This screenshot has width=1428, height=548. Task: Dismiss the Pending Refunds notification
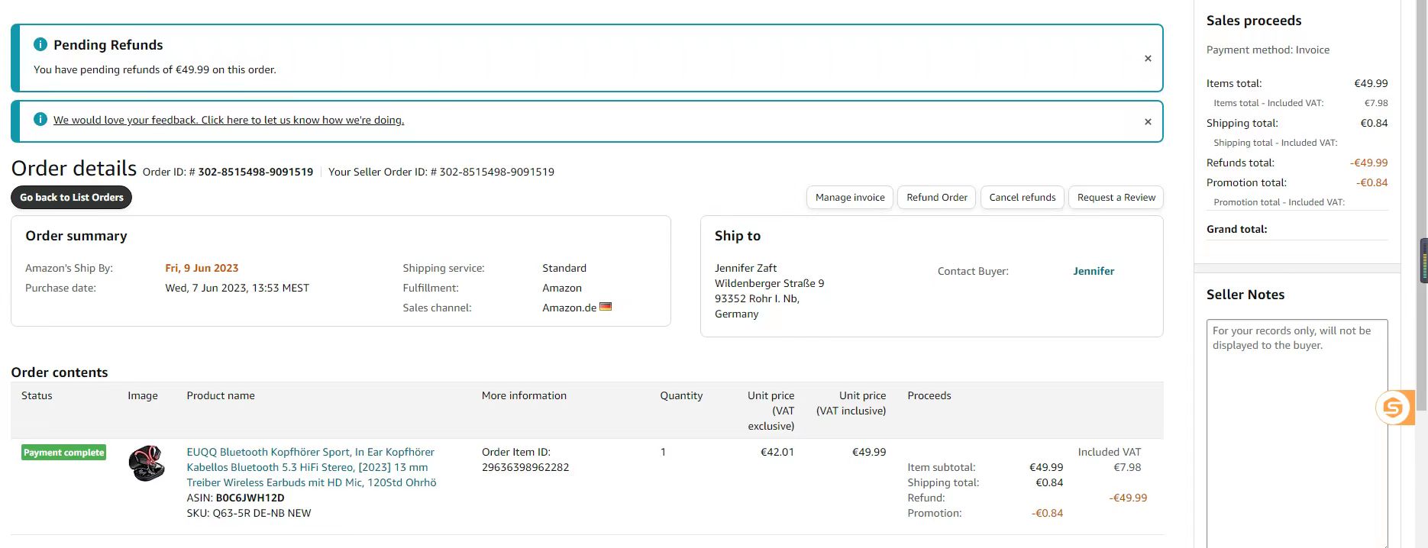1147,59
